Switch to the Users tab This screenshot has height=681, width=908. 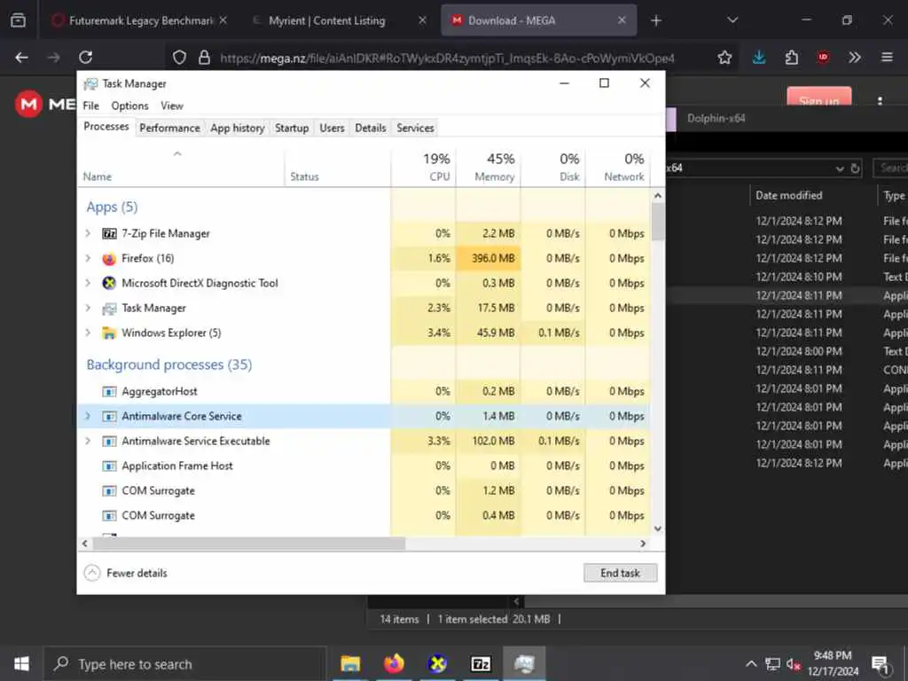[332, 128]
